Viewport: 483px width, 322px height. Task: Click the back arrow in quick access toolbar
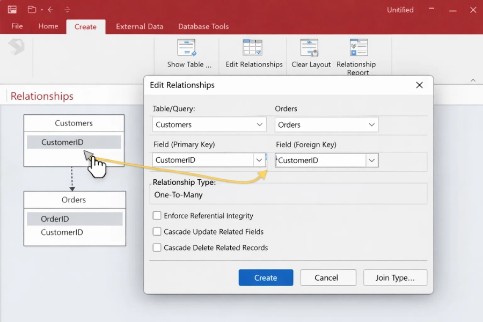(50, 10)
